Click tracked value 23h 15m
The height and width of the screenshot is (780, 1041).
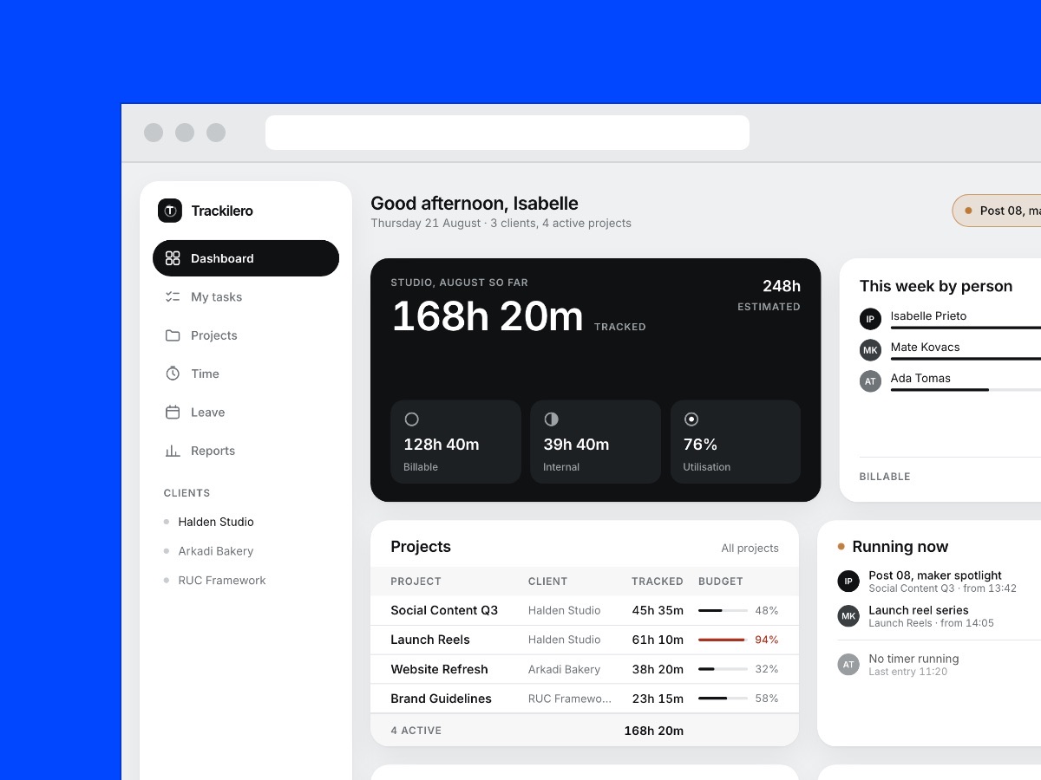coord(658,699)
